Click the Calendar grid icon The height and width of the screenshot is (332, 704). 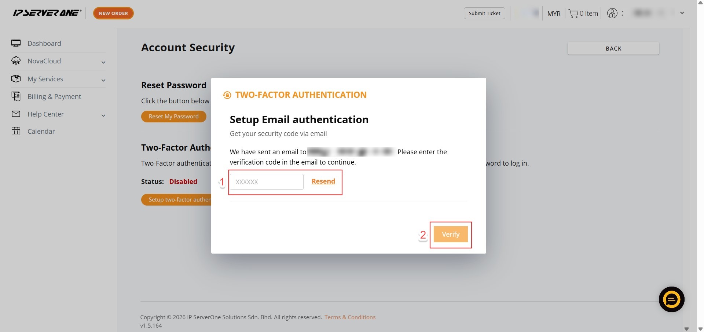[16, 131]
